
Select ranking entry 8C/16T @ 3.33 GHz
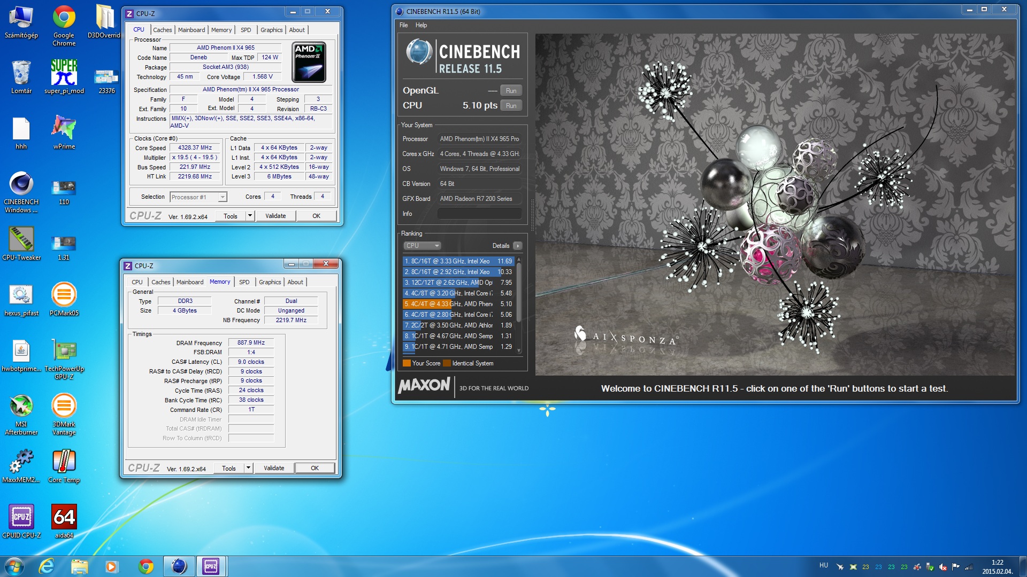tap(458, 261)
